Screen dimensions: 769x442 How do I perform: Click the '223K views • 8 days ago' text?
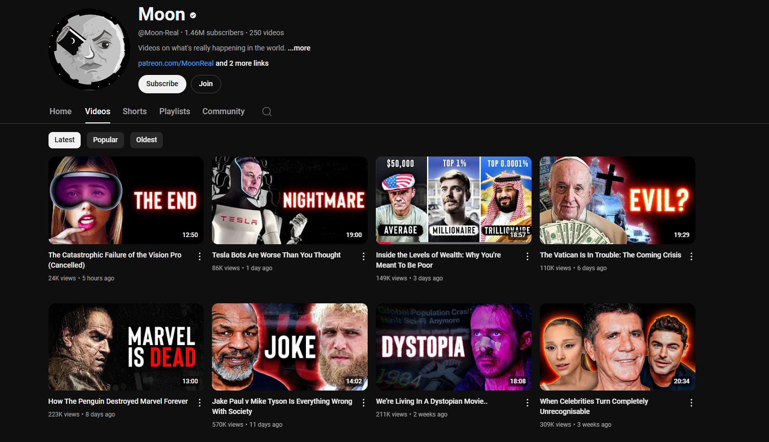(x=82, y=414)
